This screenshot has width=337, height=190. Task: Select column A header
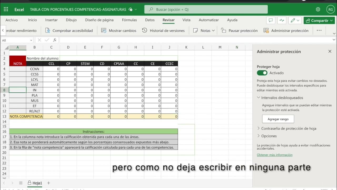coord(18,47)
